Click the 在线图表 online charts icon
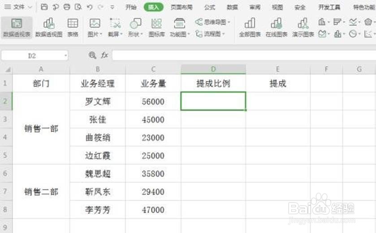 click(x=276, y=28)
